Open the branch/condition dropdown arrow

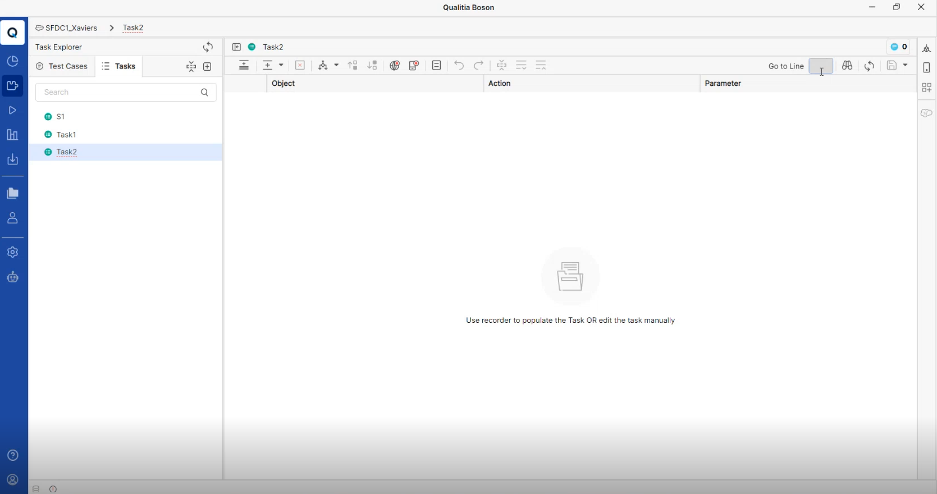click(336, 66)
